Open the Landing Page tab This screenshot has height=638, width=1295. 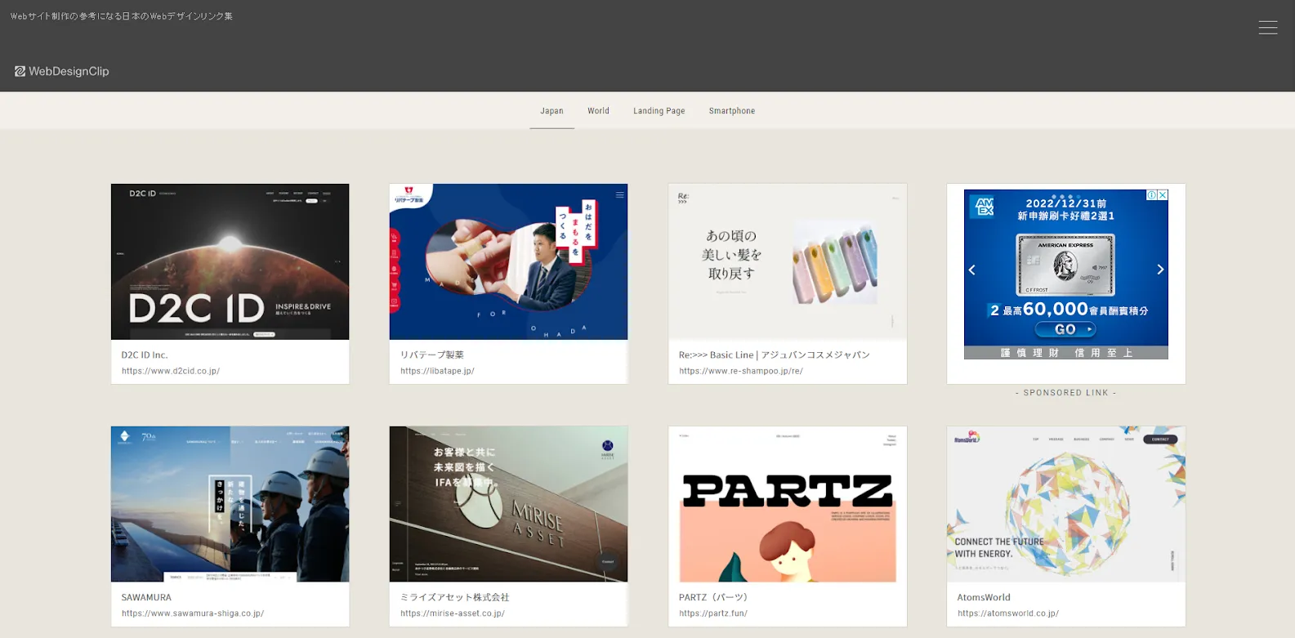pos(659,111)
